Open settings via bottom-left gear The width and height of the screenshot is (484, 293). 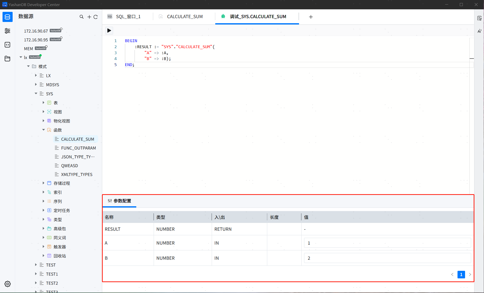[x=7, y=284]
